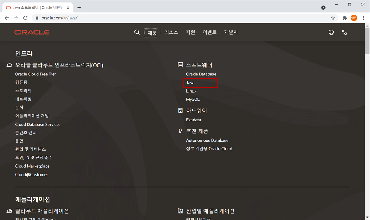Open the Exadata link
Image resolution: width=370 pixels, height=220 pixels.
tap(194, 120)
